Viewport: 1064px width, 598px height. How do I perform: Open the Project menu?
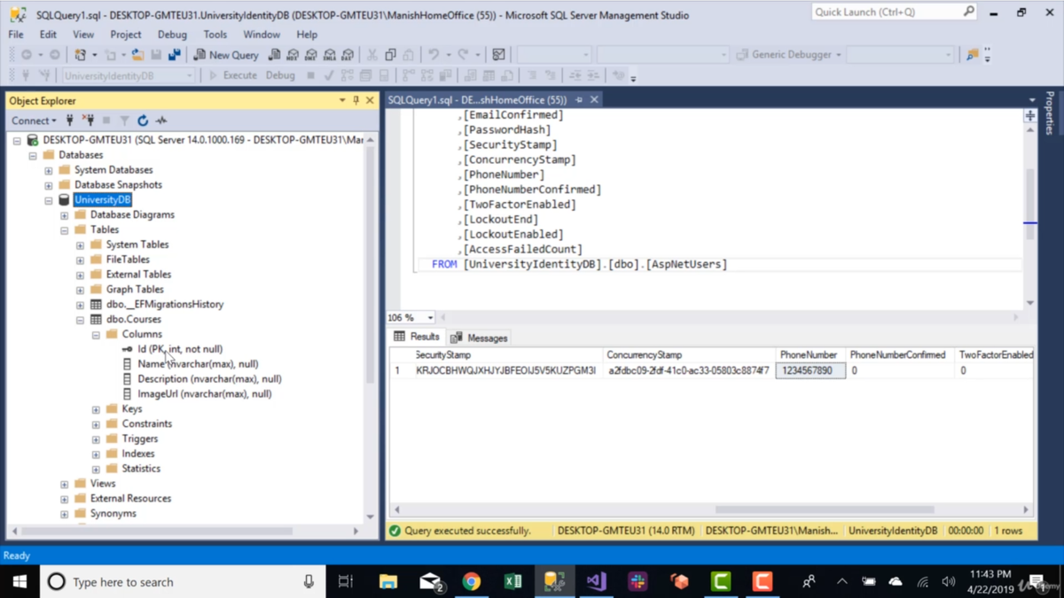click(126, 35)
